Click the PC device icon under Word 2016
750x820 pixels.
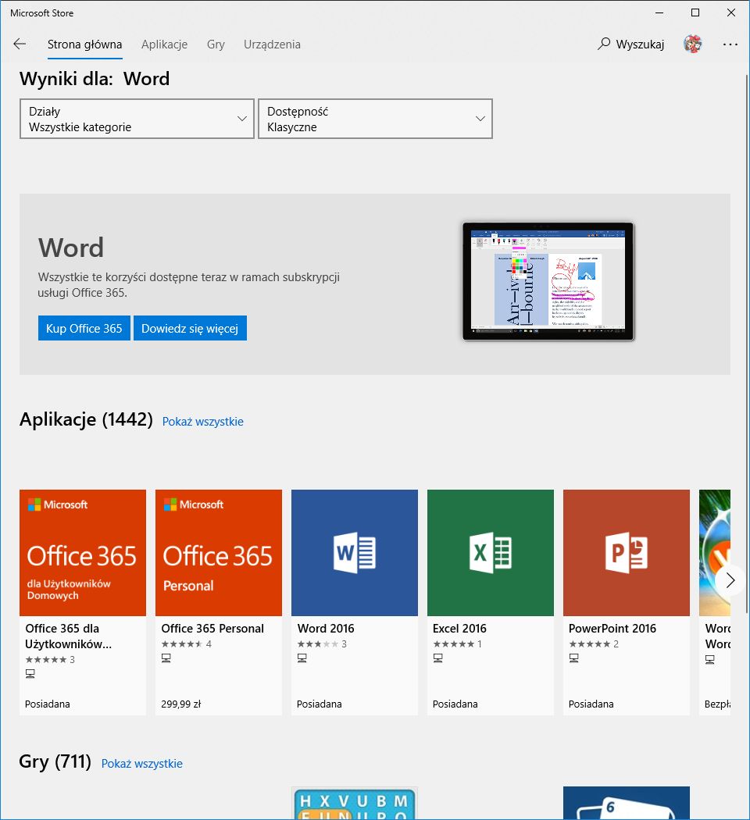(302, 658)
